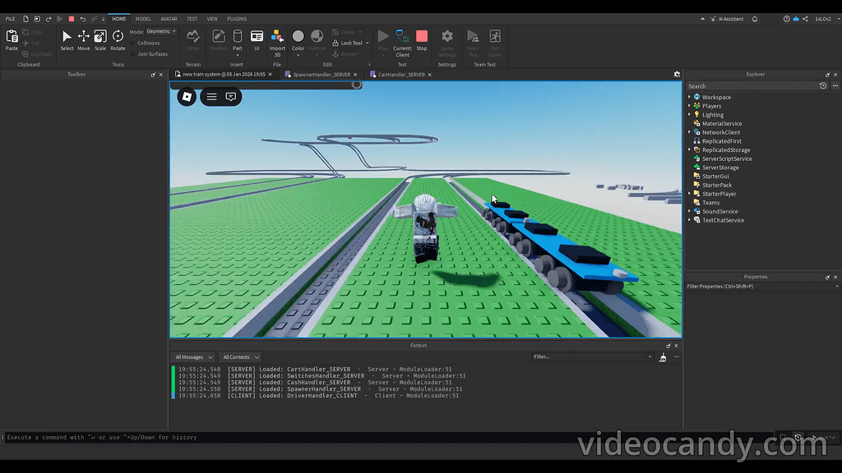Expand the Players tree node

click(x=690, y=106)
